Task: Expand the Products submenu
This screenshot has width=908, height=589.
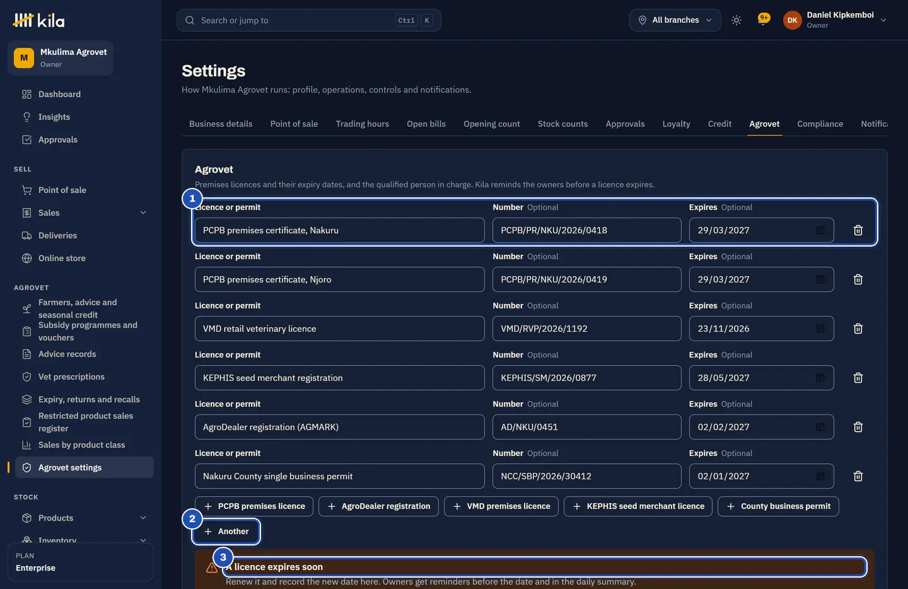Action: [x=84, y=518]
